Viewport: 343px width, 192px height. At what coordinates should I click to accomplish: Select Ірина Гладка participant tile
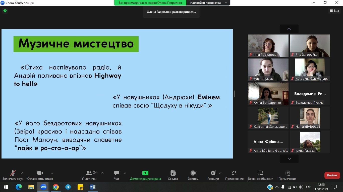[x=310, y=142]
